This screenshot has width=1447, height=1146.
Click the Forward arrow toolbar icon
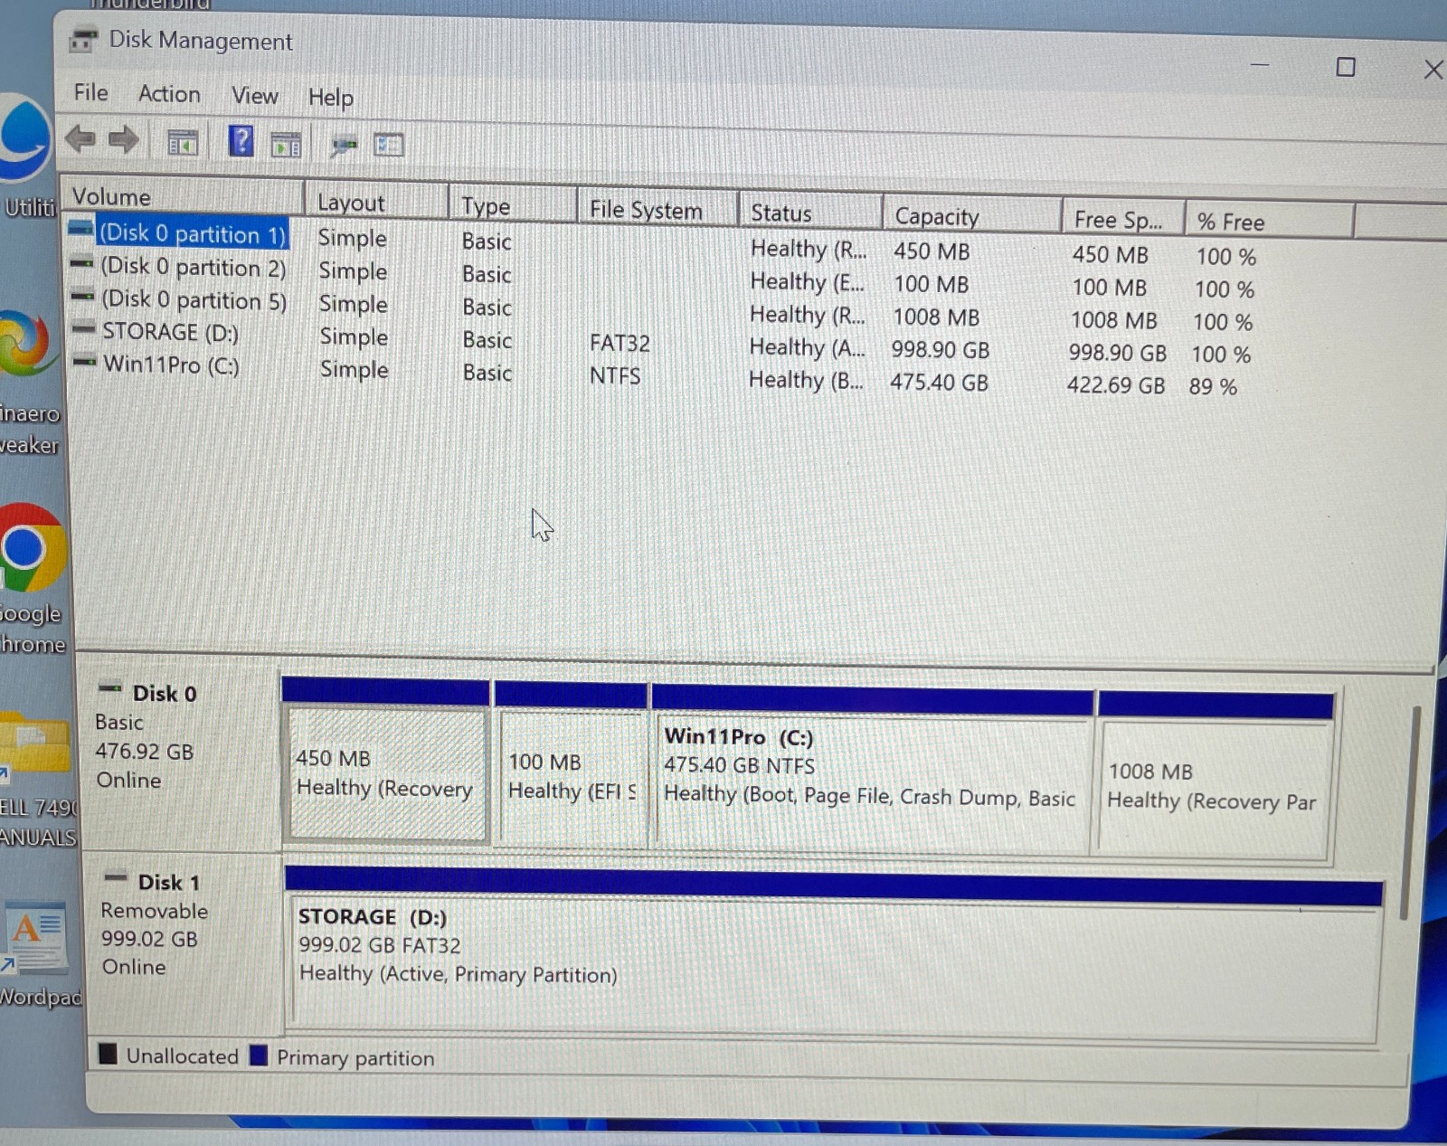[123, 139]
